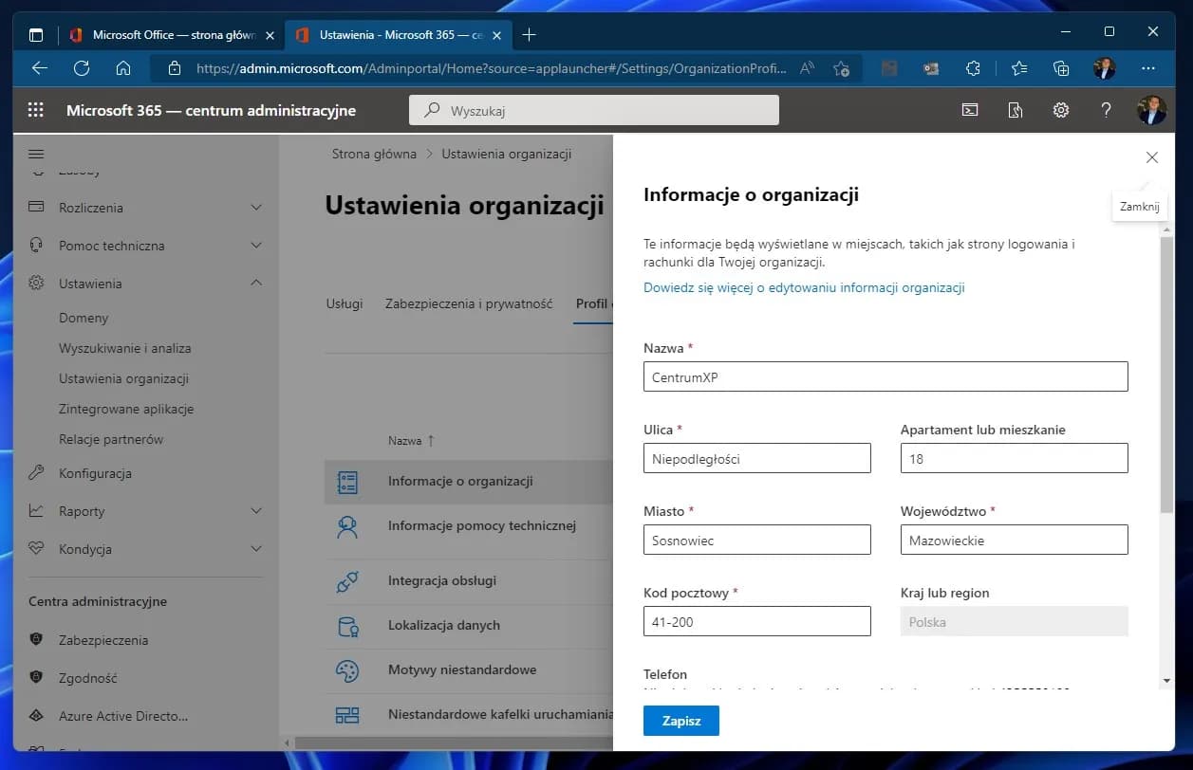Open Cloud Shell terminal in admin header
The width and height of the screenshot is (1193, 770).
point(969,109)
